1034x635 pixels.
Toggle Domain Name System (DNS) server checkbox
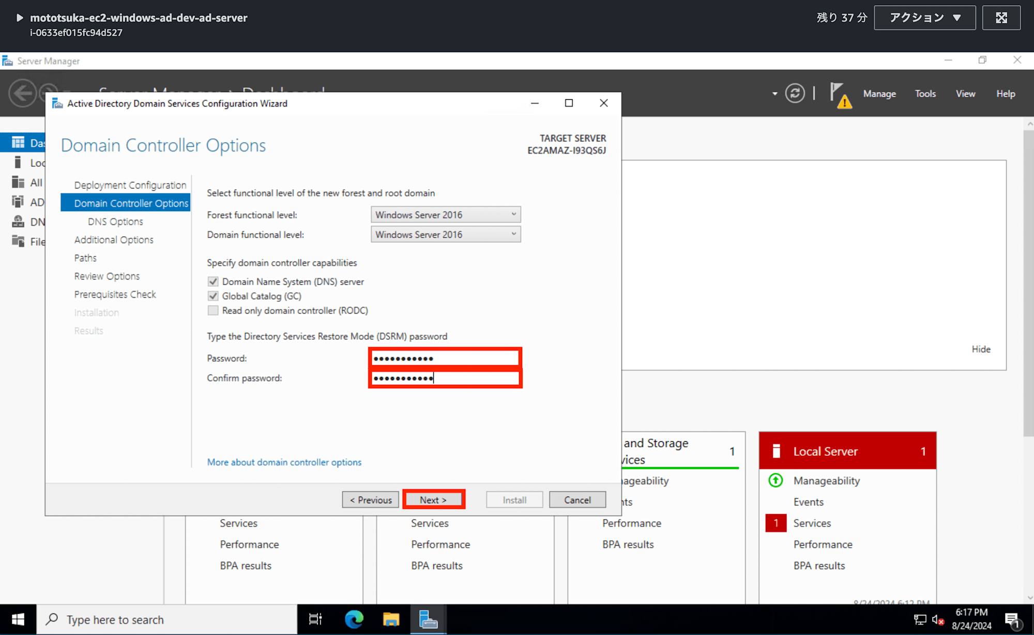point(212,282)
